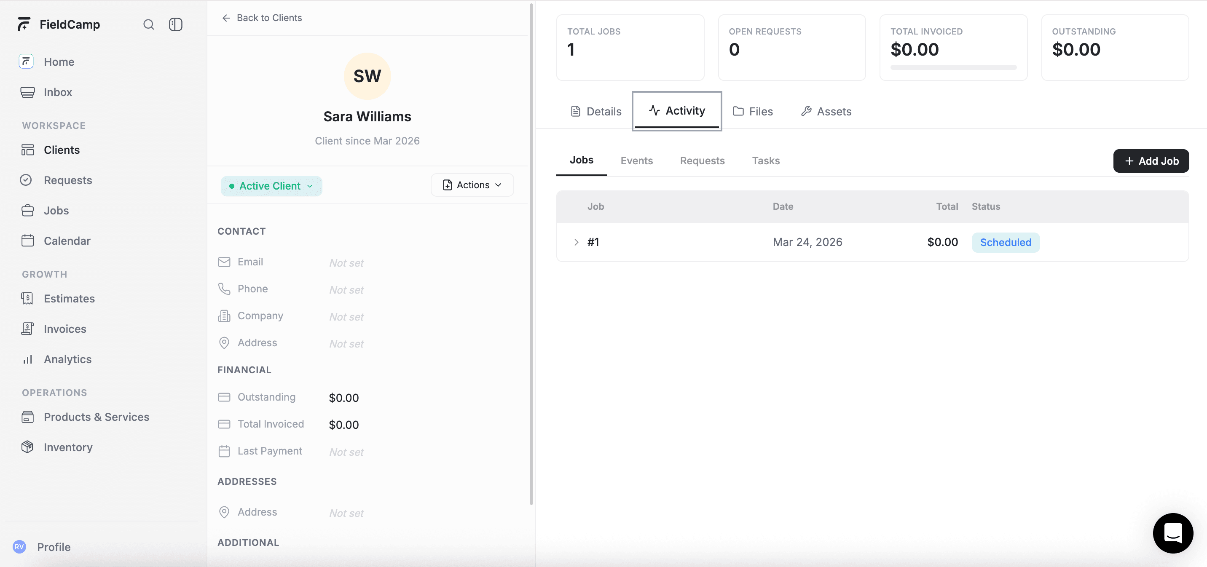Open the support chat bubble
The image size is (1207, 567).
(1173, 533)
